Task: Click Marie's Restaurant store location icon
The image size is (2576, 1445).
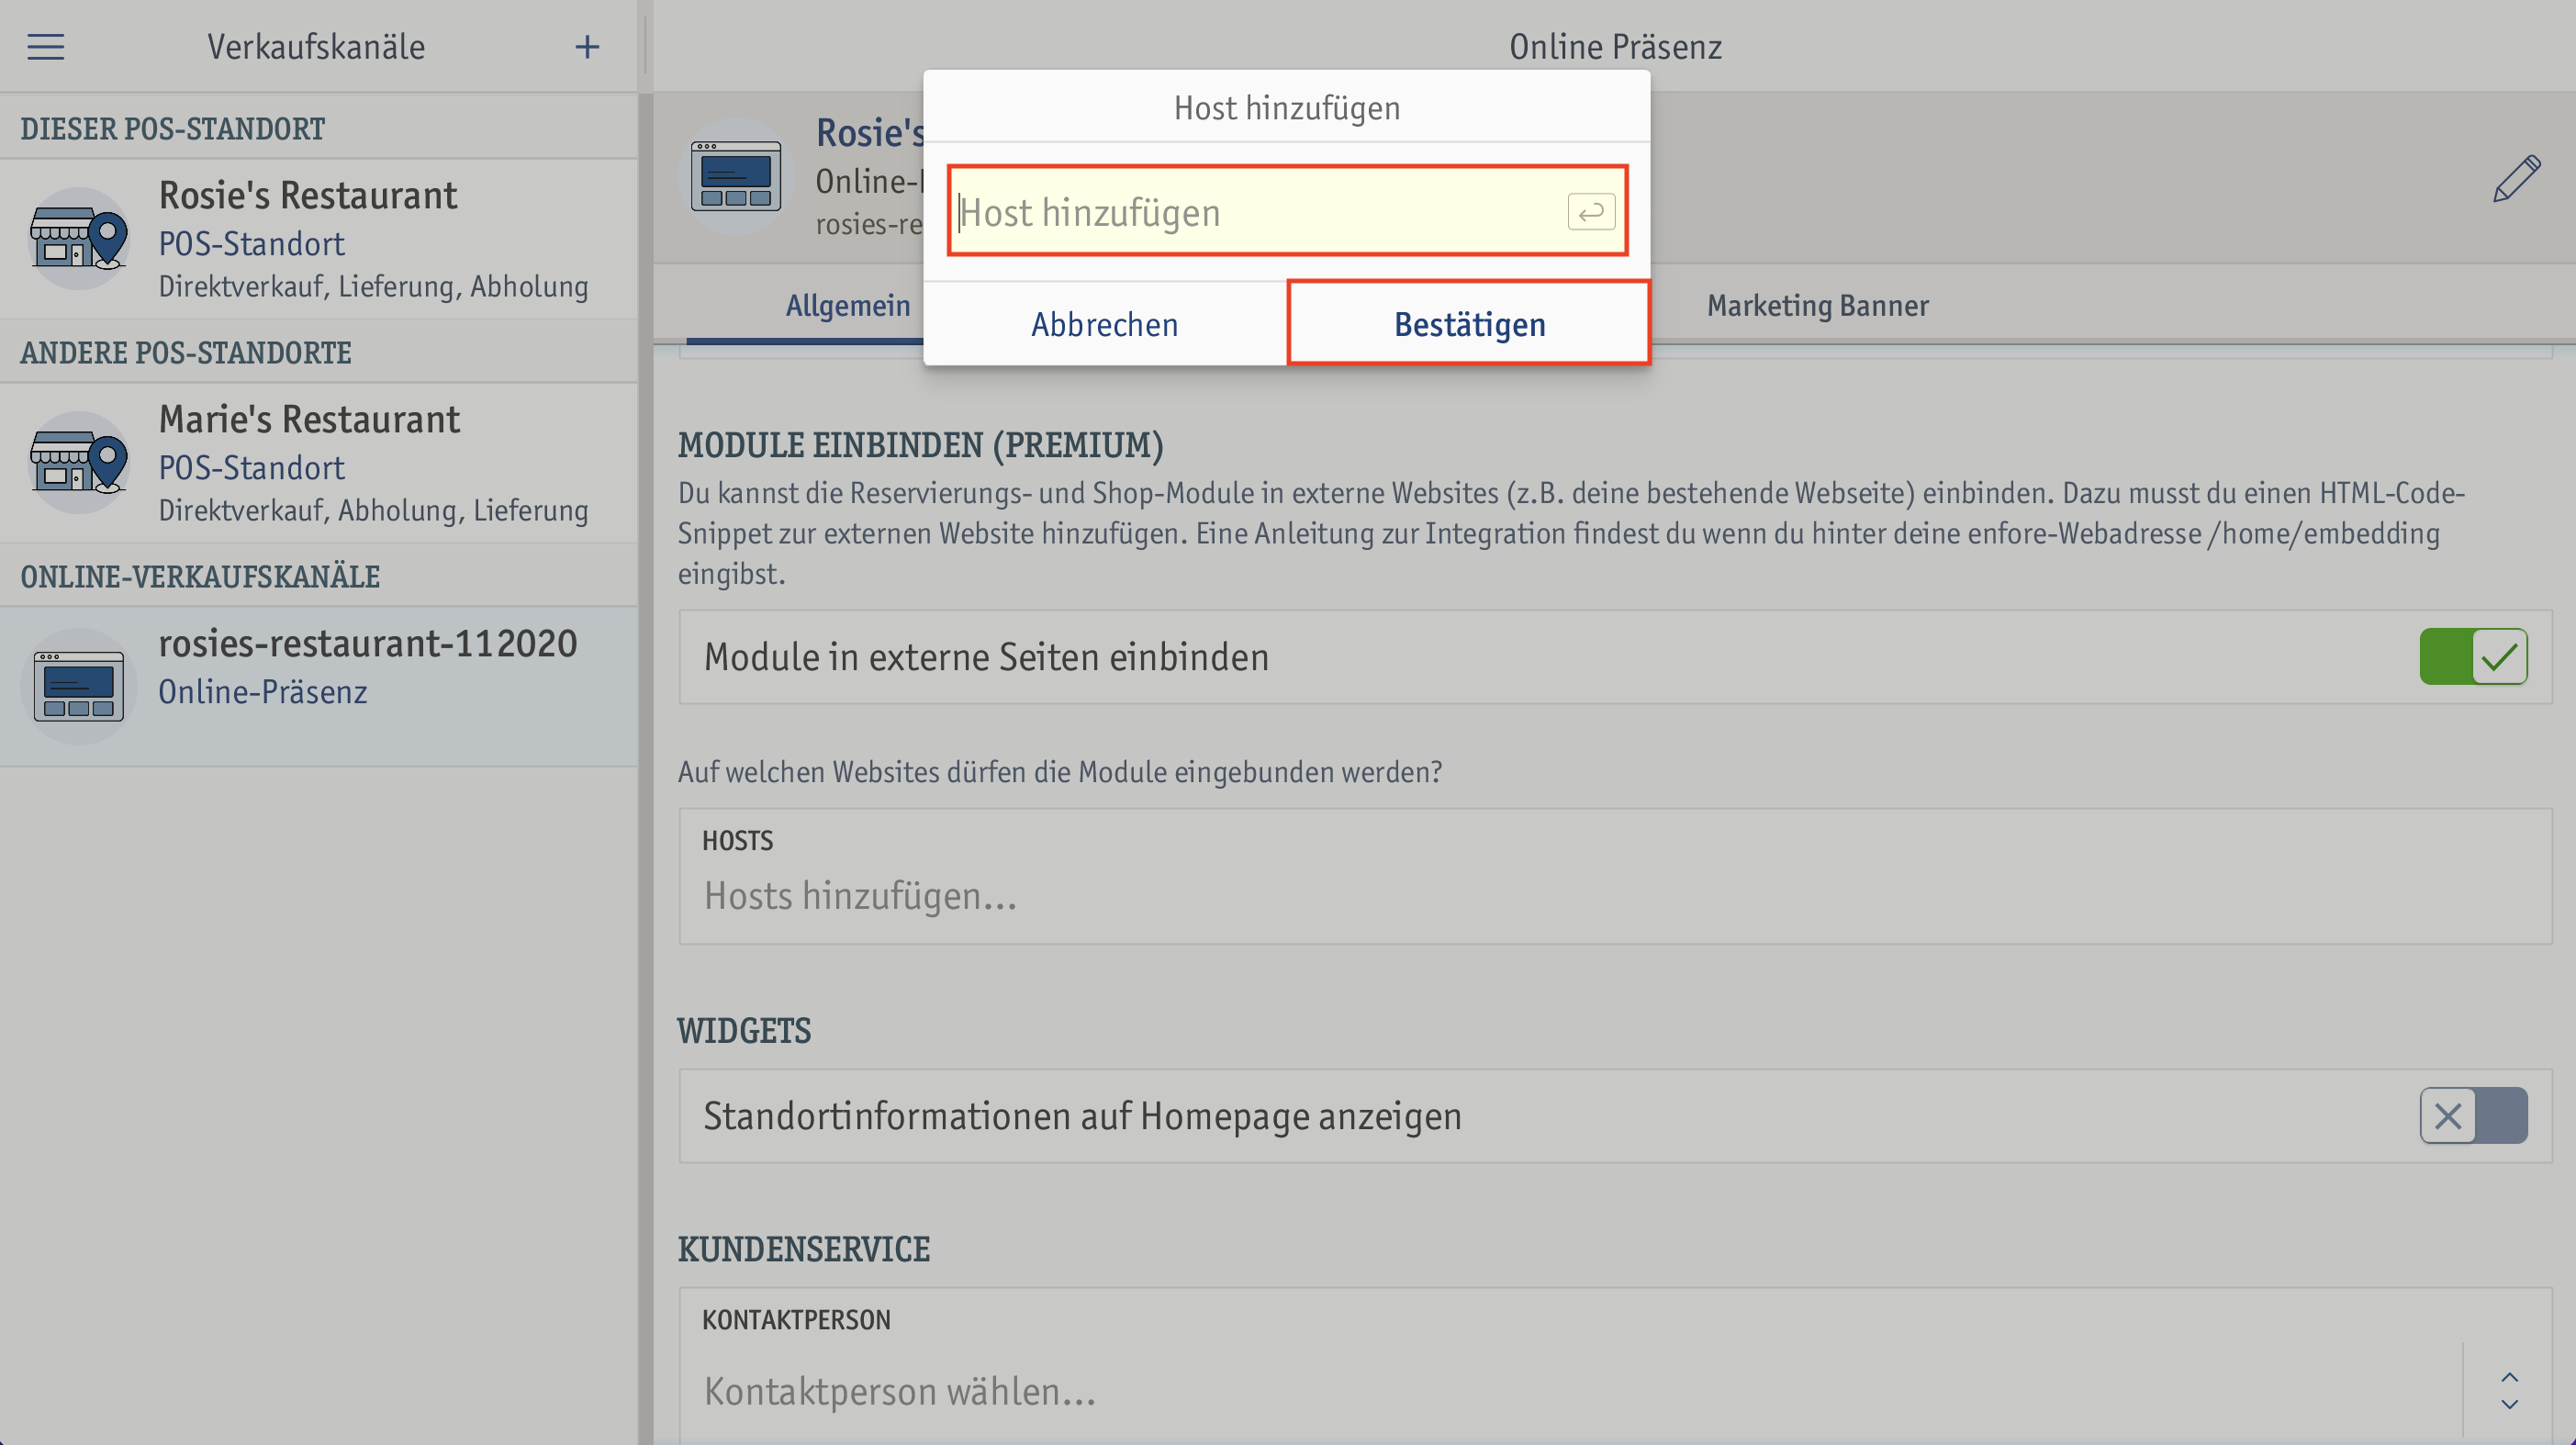Action: 79,463
